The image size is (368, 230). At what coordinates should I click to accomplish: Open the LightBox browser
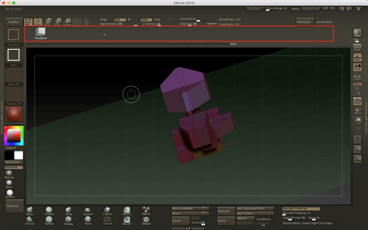point(14,22)
